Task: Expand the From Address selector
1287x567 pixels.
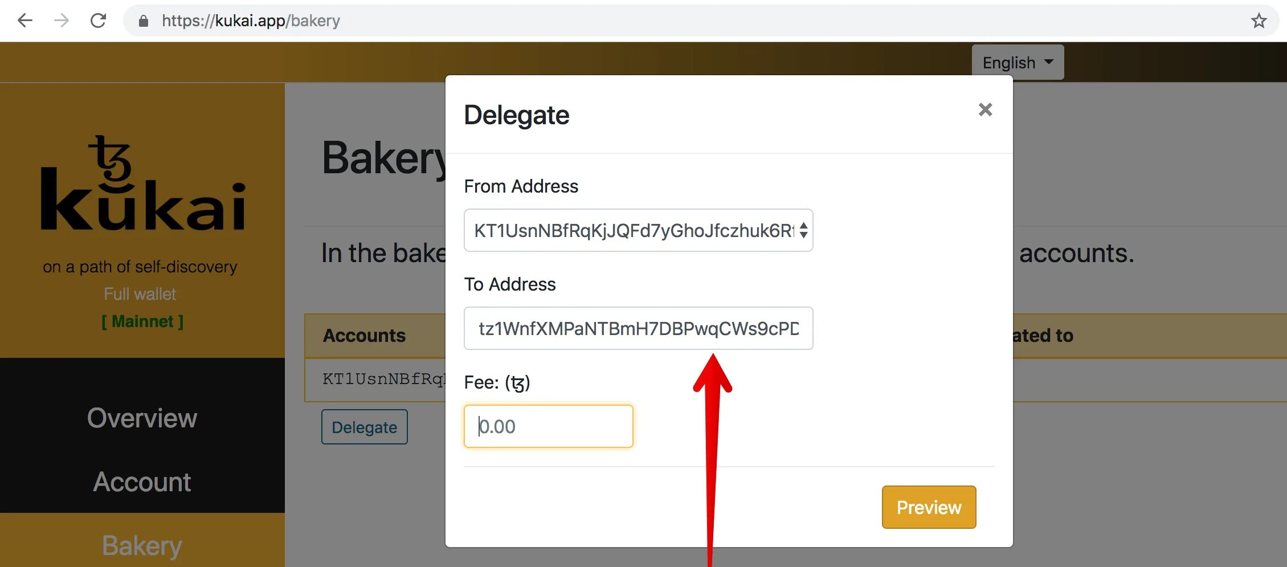Action: click(x=638, y=230)
